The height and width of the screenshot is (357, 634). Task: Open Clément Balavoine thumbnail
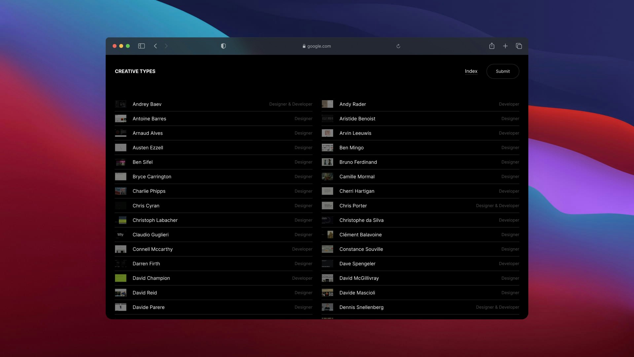click(327, 235)
